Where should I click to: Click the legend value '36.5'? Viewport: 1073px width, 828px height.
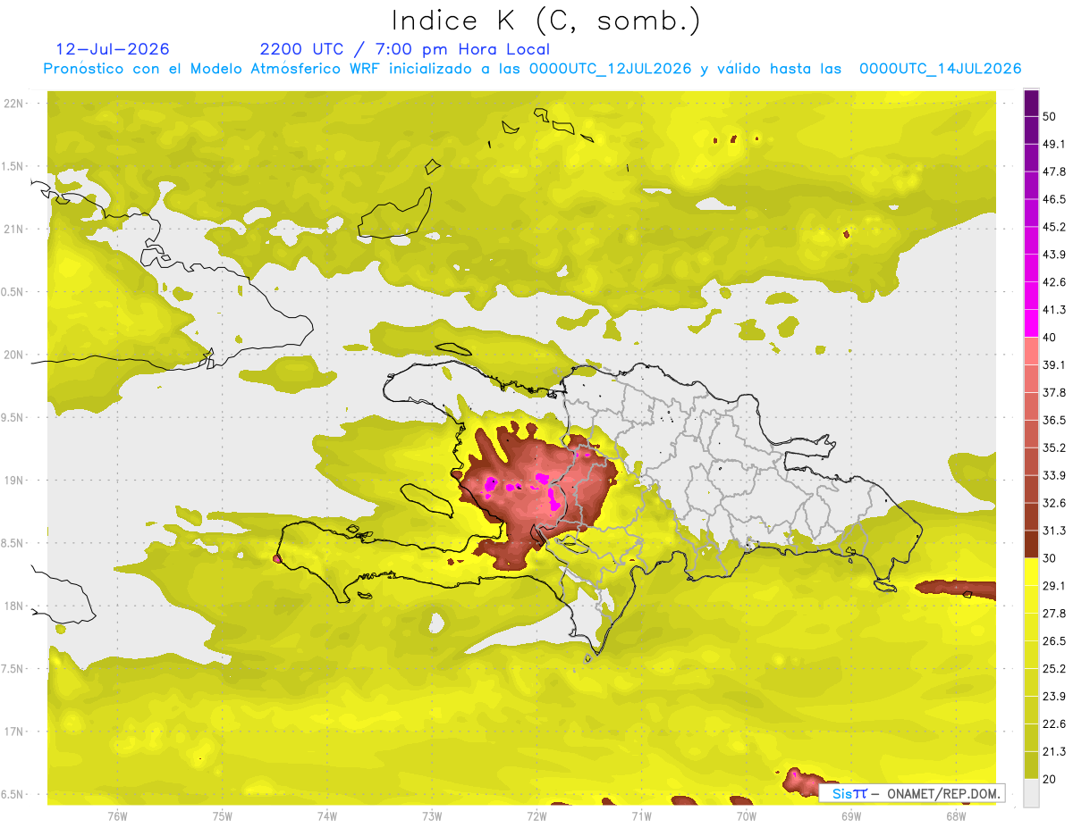pos(1054,420)
